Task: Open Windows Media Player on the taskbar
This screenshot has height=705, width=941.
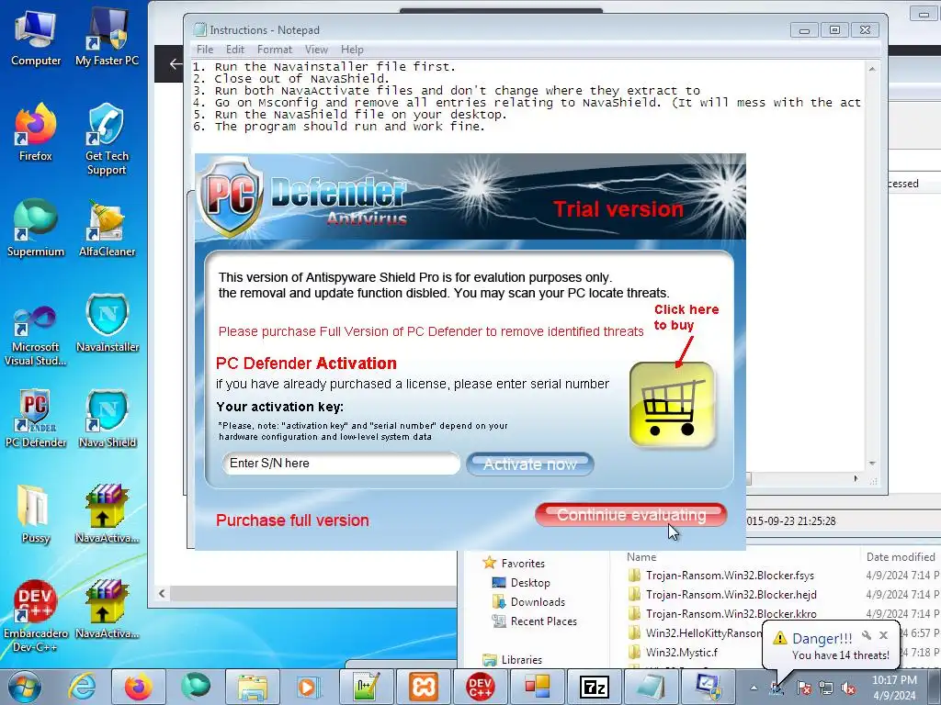Action: pyautogui.click(x=309, y=687)
